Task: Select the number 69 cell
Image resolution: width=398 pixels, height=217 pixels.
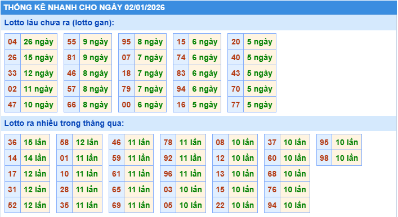Action: [117, 205]
